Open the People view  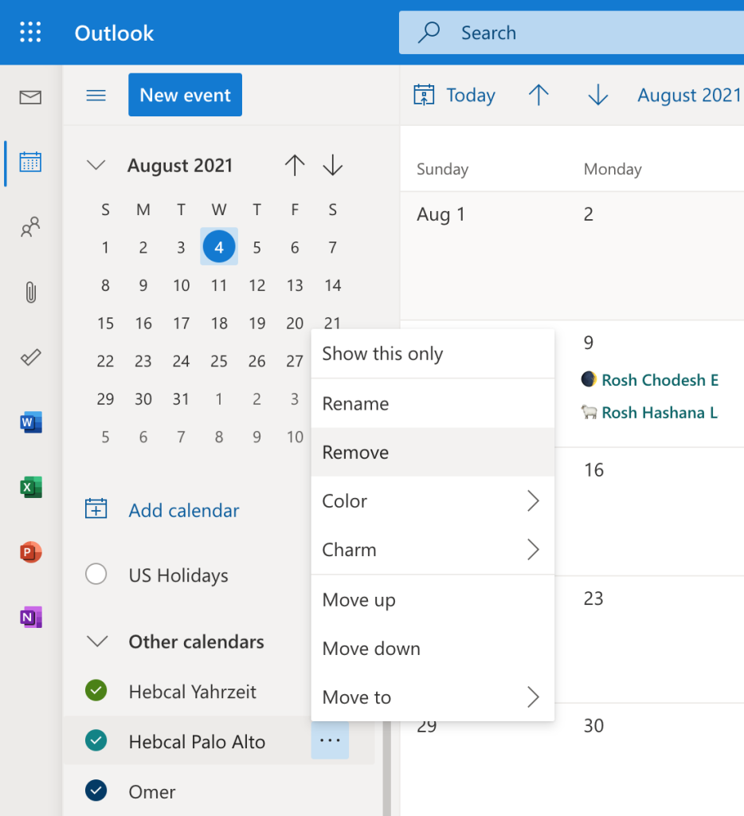pyautogui.click(x=30, y=227)
